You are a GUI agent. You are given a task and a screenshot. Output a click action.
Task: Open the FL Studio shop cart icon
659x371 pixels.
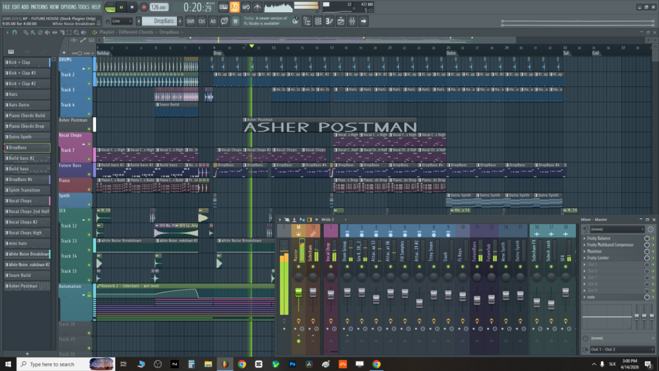235,21
